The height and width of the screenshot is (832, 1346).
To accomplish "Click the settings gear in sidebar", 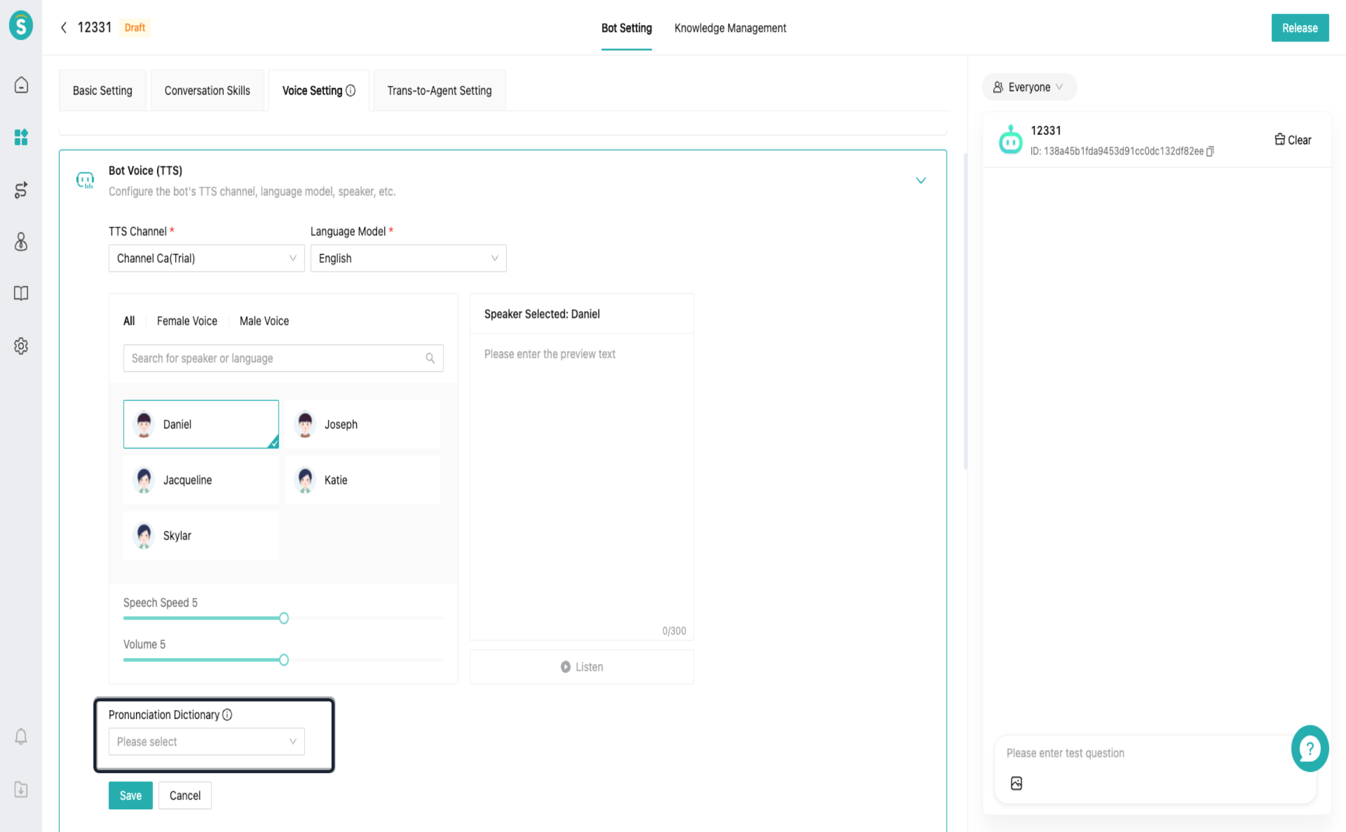I will [21, 346].
